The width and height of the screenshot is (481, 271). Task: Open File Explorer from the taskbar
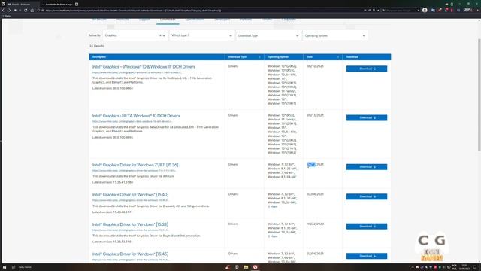(246, 267)
